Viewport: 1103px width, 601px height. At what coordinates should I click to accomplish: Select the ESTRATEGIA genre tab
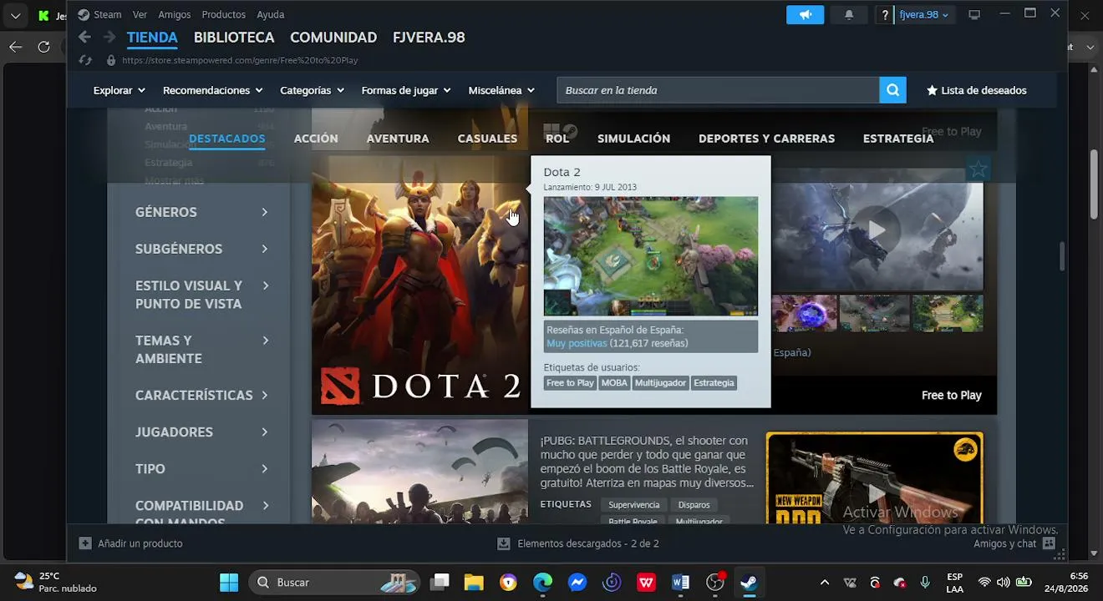898,139
